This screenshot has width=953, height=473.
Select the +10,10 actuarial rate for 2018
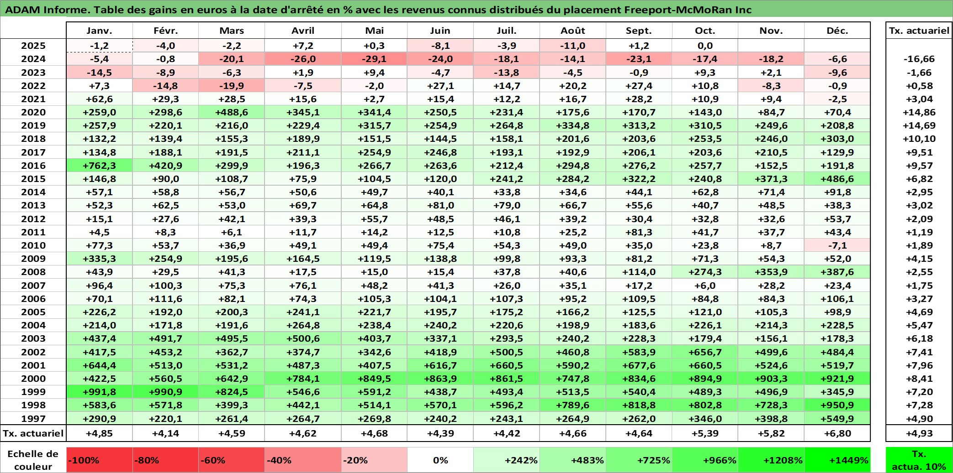tap(919, 139)
